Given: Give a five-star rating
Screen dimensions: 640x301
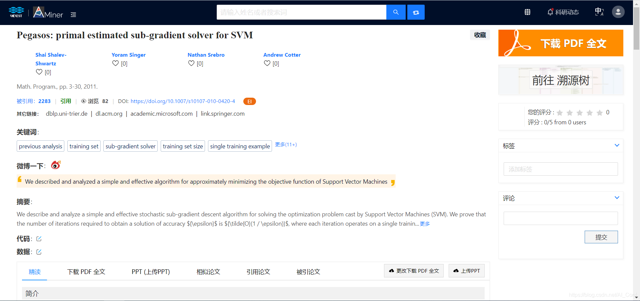Looking at the screenshot, I should pyautogui.click(x=600, y=113).
